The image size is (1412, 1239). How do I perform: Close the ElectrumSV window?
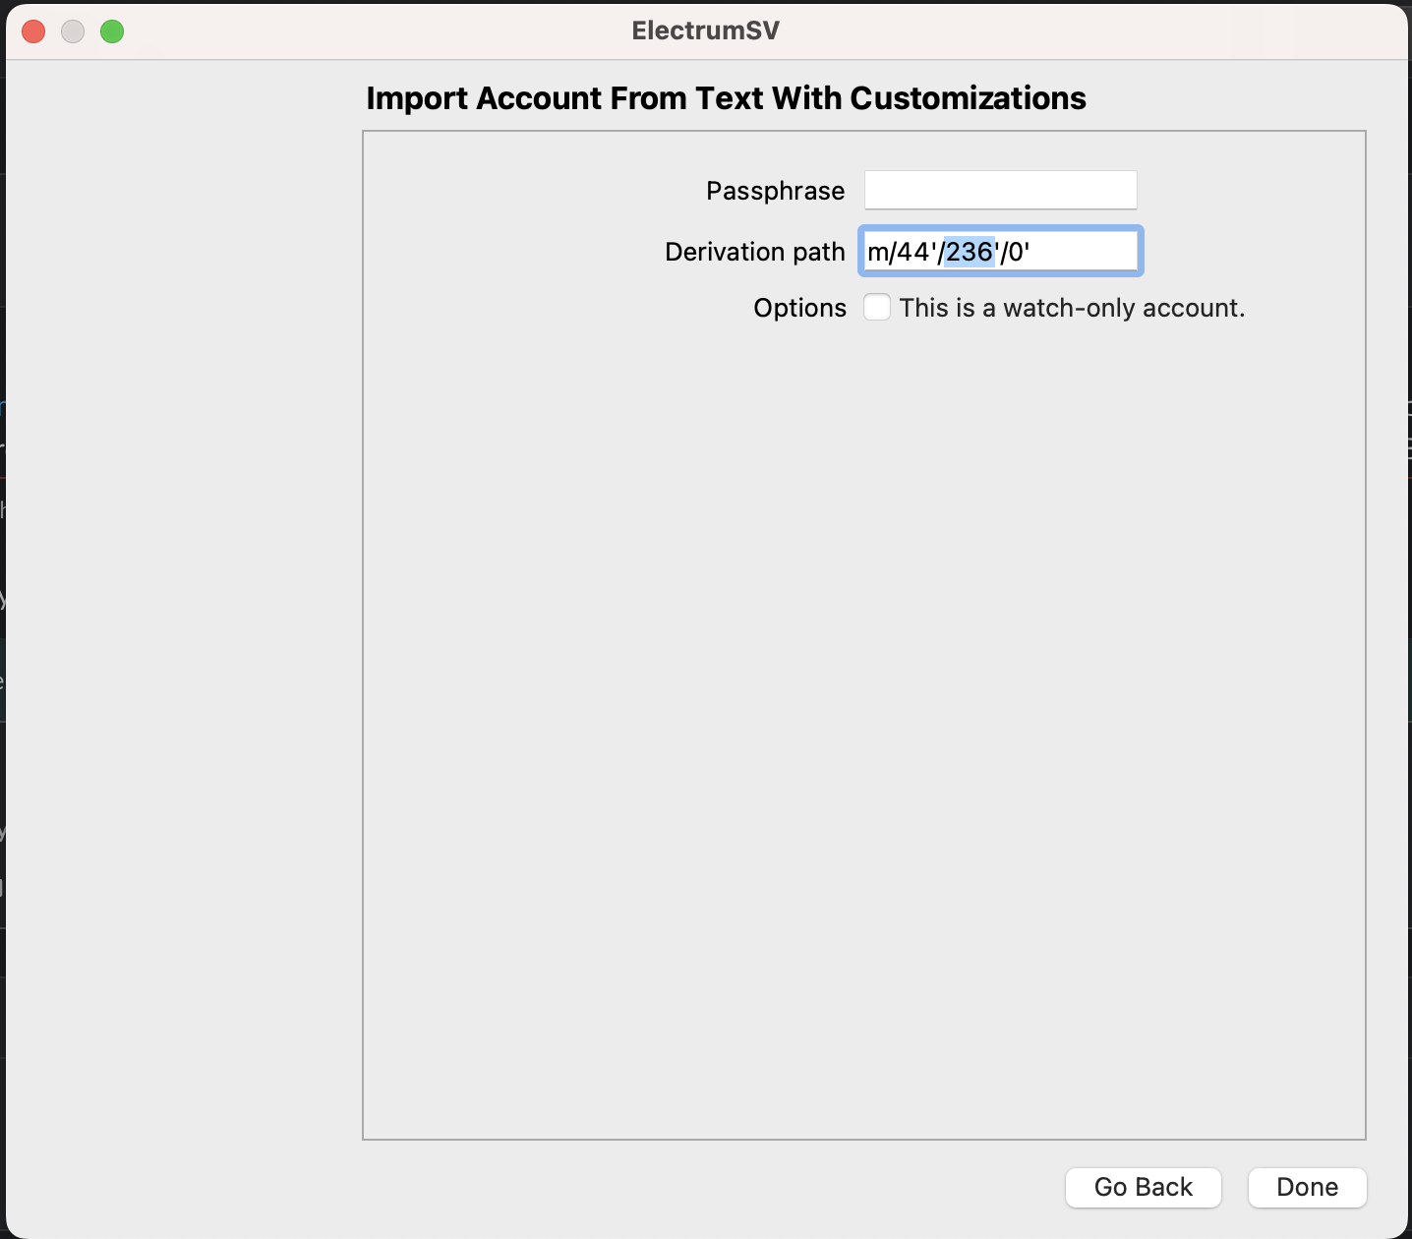33,31
